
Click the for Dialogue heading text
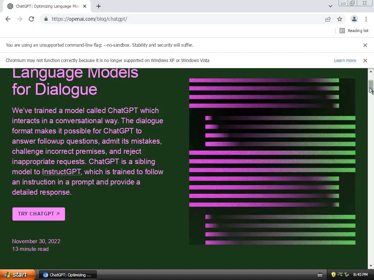point(55,89)
